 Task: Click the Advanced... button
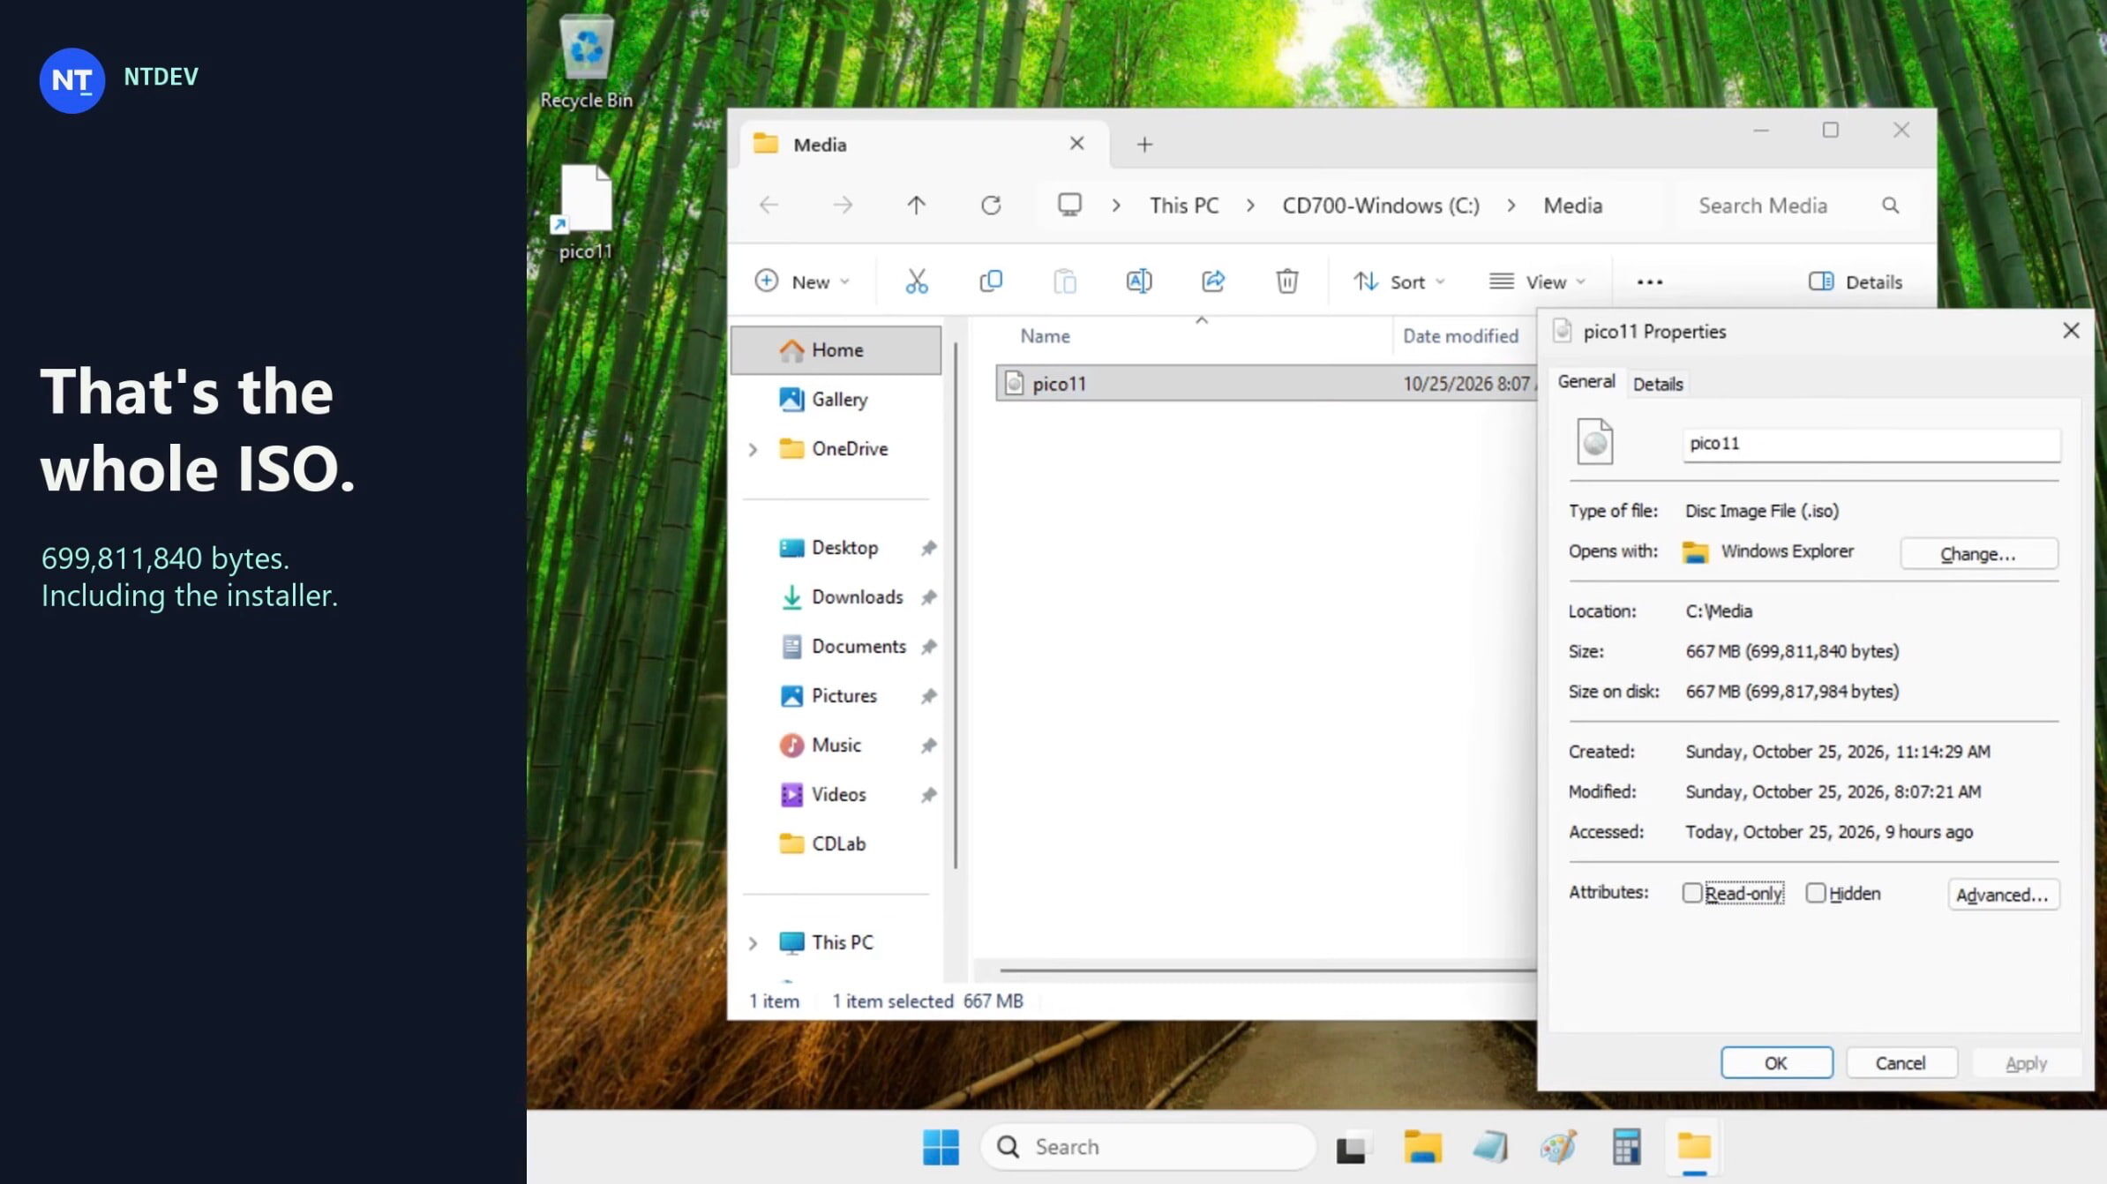(2003, 895)
